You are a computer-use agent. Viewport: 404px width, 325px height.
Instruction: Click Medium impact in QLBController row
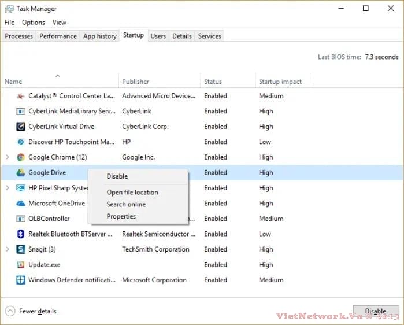click(x=271, y=219)
